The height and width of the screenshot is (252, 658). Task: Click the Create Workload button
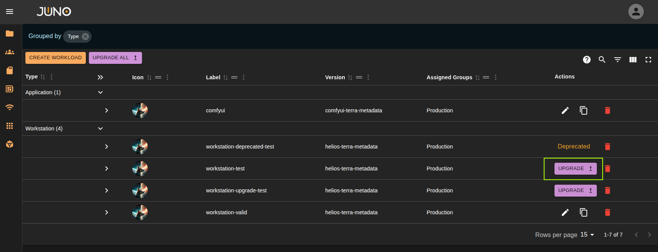[55, 58]
